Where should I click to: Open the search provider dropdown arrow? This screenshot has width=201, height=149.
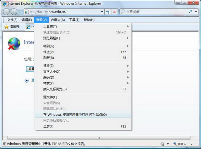[196, 12]
